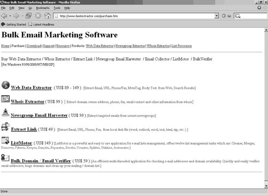The width and height of the screenshot is (268, 195).
Task: Click the Purchase text in navigation bar
Action: click(18, 46)
